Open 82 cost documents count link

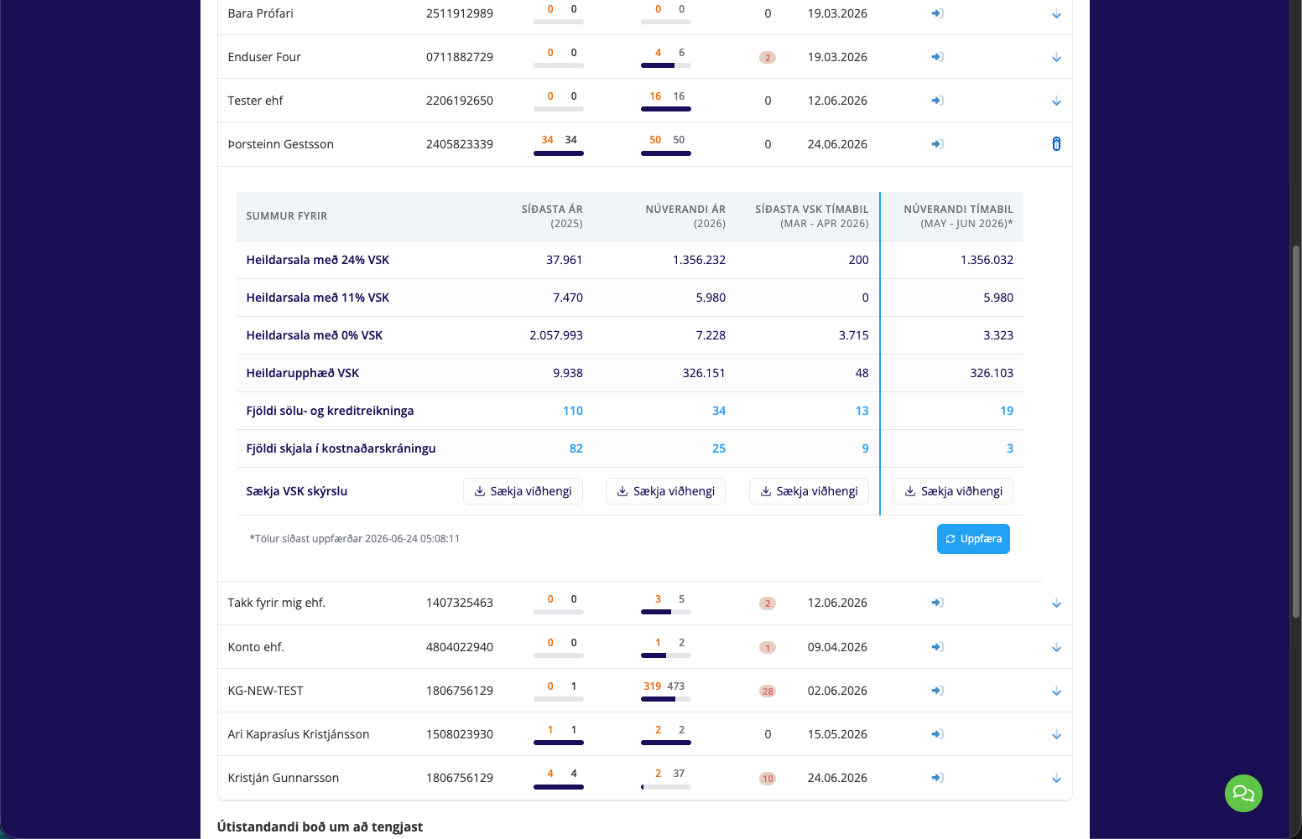(576, 448)
